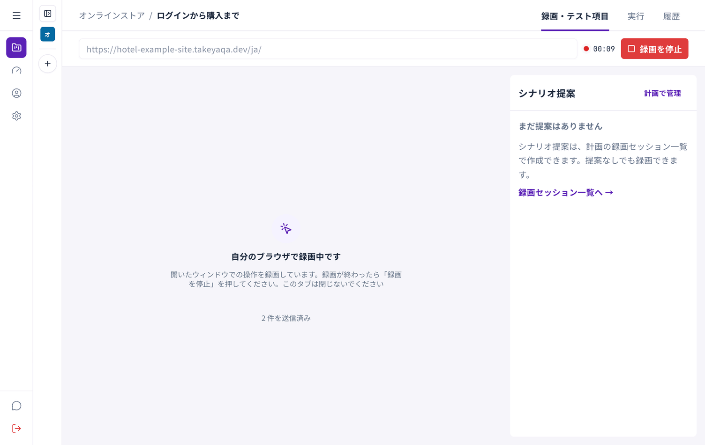Select the blue オ project badge
This screenshot has width=705, height=445.
click(x=48, y=34)
